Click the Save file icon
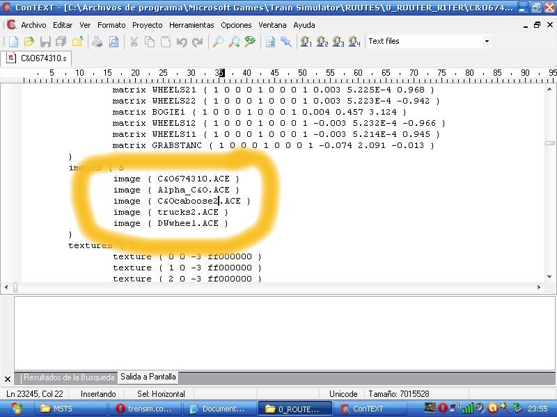The width and height of the screenshot is (557, 417). [x=45, y=42]
